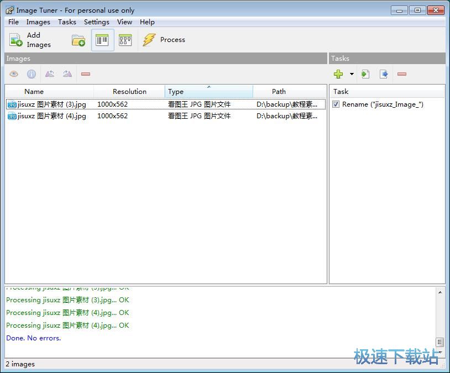
Task: Select the Rename ("jisuxz_Image_") task text
Action: click(x=383, y=104)
